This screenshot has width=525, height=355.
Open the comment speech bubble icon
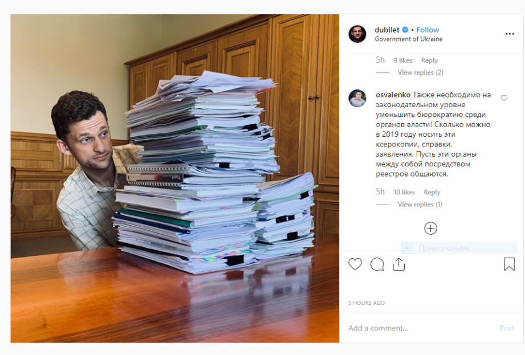377,264
